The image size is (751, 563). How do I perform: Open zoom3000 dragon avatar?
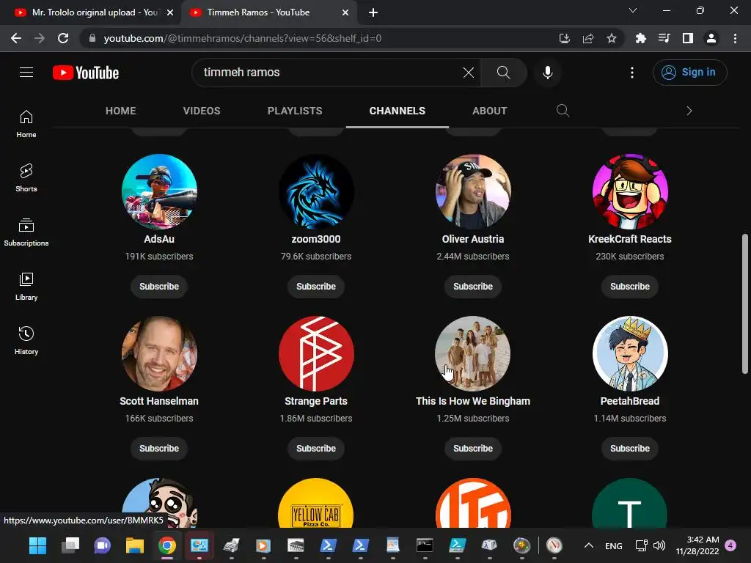point(316,191)
